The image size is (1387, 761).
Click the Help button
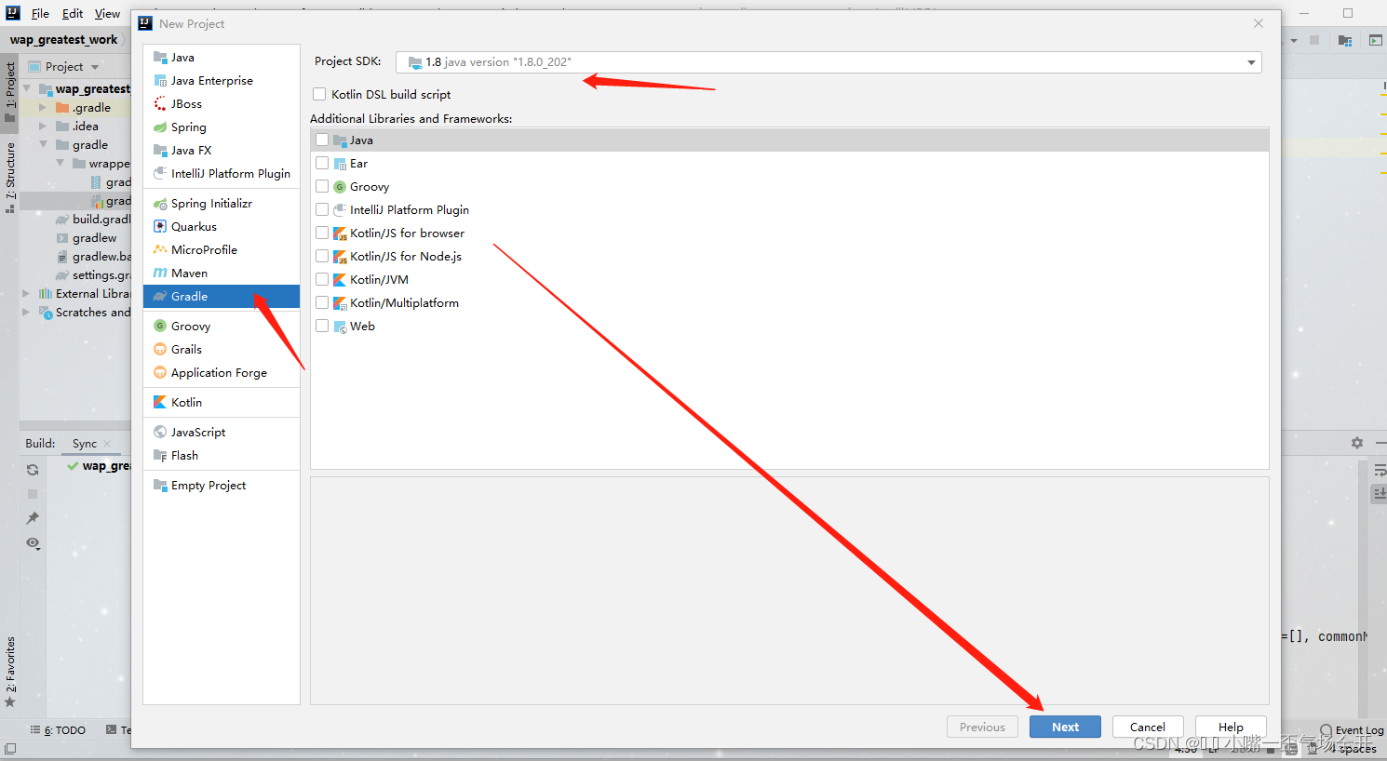(1231, 728)
